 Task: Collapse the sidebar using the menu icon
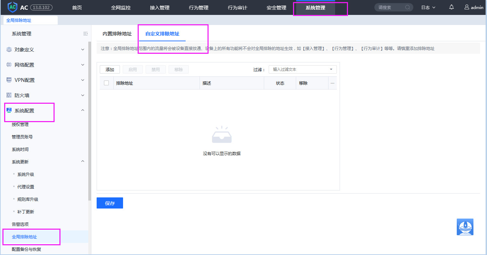point(86,34)
